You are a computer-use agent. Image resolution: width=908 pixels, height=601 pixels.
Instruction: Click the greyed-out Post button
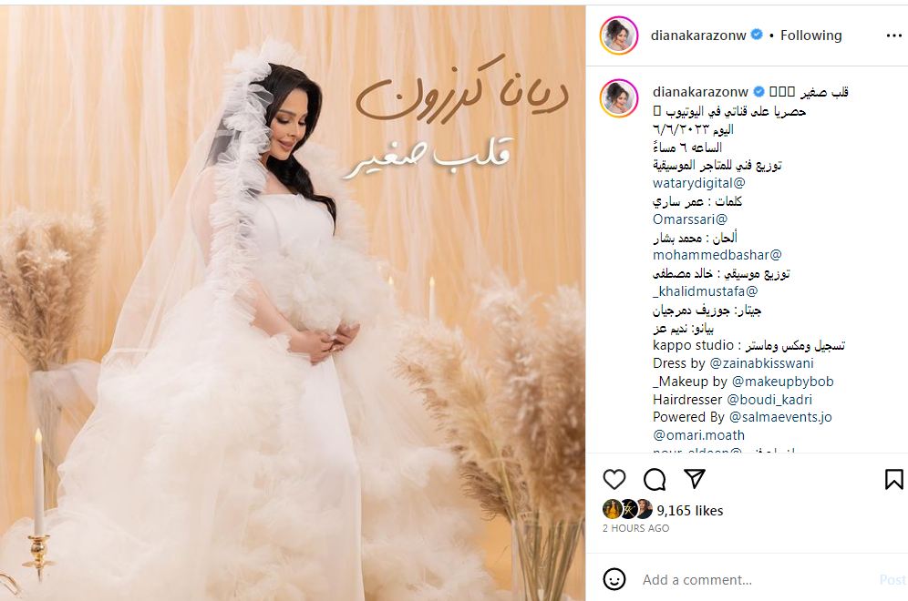pyautogui.click(x=893, y=579)
